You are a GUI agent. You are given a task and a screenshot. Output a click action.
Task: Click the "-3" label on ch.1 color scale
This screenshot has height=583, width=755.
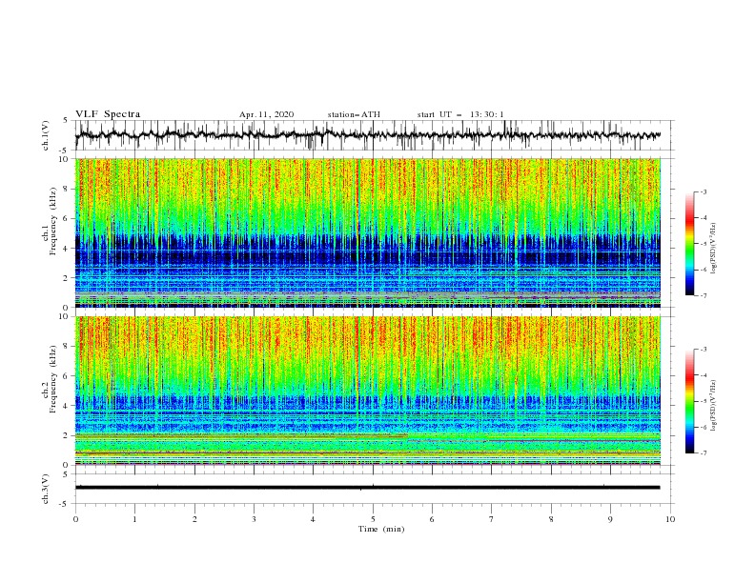703,191
